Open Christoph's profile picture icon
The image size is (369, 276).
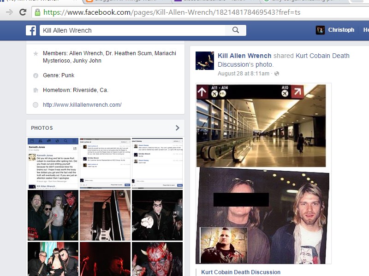point(320,30)
